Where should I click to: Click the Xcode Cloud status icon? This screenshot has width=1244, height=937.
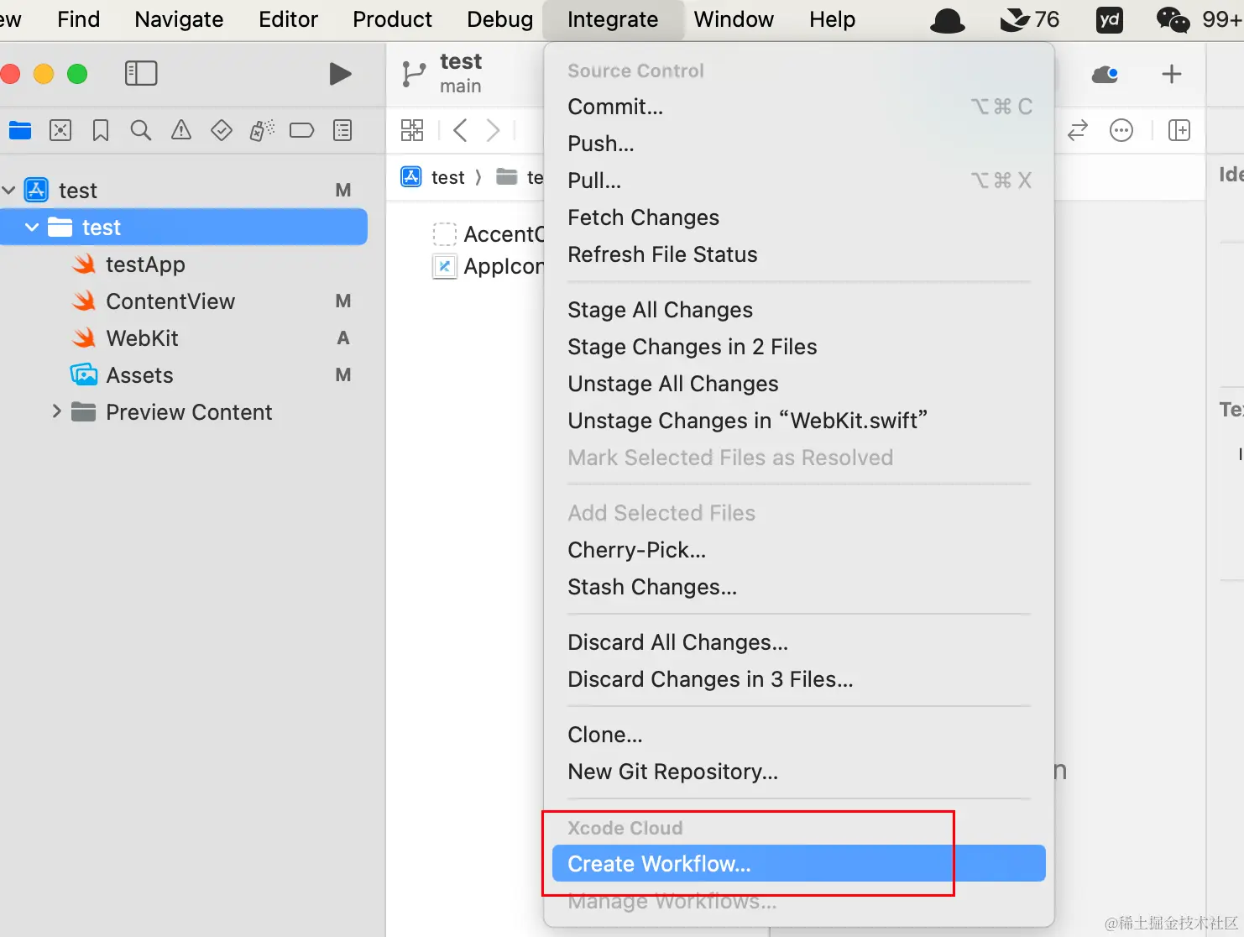[1105, 74]
